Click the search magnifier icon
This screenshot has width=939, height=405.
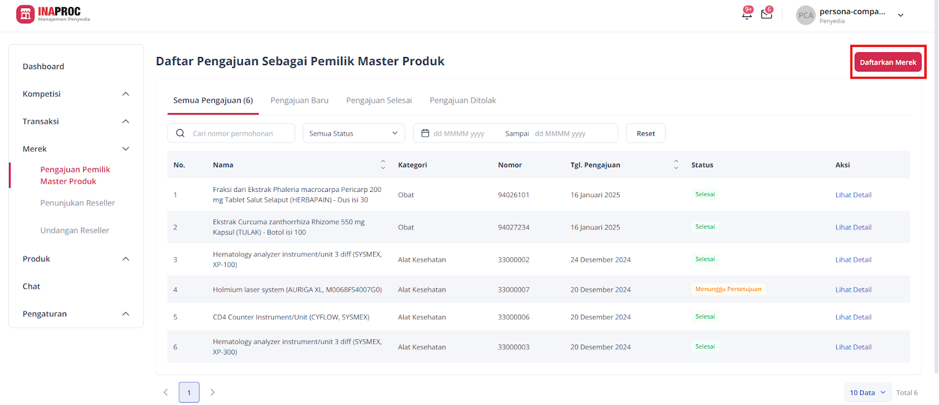click(180, 133)
